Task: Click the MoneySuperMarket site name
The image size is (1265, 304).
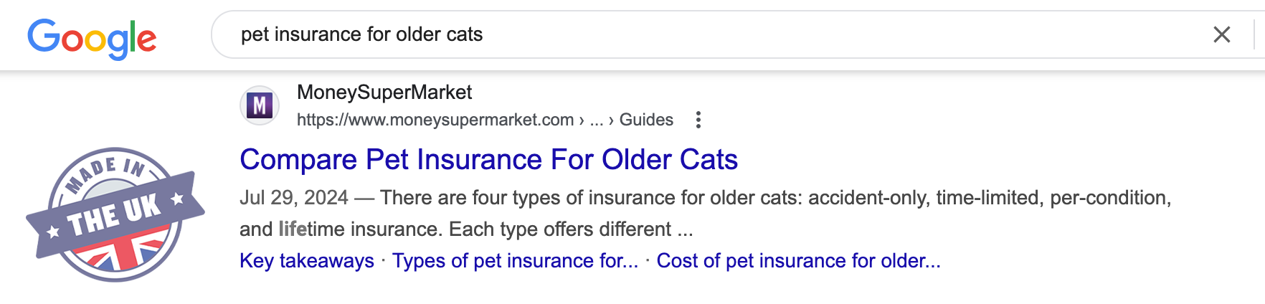Action: pos(384,92)
